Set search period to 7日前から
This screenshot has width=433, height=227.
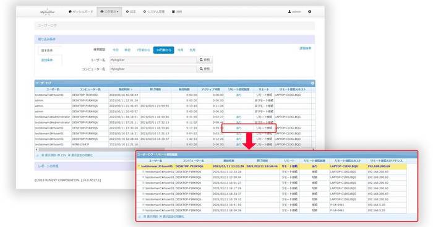143,50
